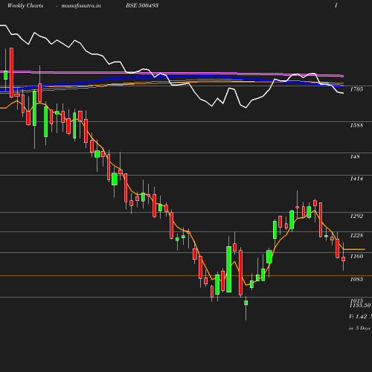Click the 1292 price level label

tap(356, 216)
